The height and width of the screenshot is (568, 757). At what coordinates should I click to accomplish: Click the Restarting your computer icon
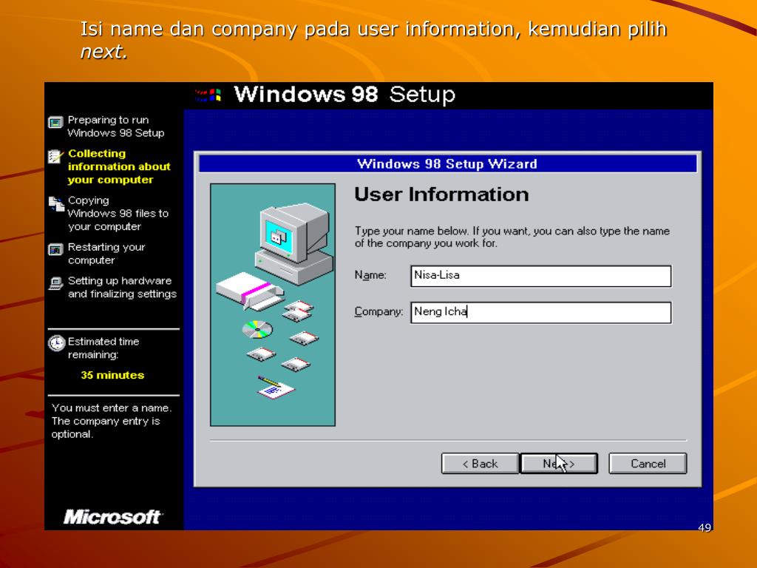point(55,250)
